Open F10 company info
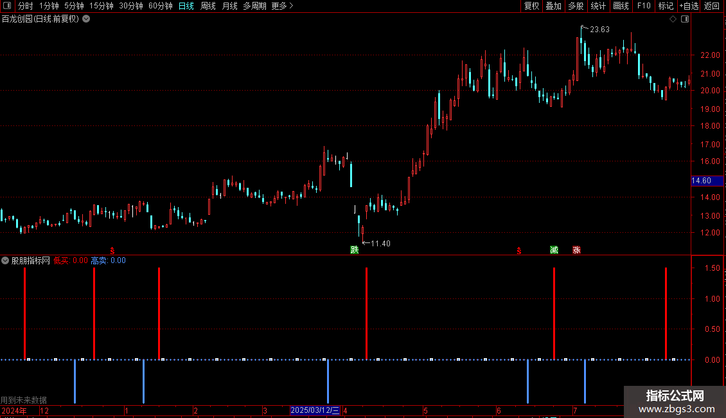The image size is (726, 418). tap(644, 6)
